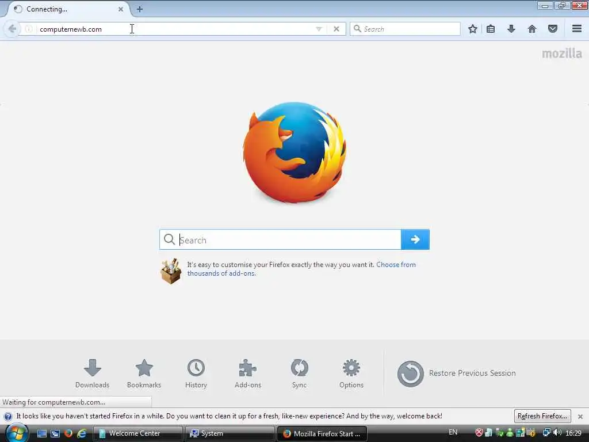Open a new tab with plus button
Viewport: 589px width, 442px height.
140,9
